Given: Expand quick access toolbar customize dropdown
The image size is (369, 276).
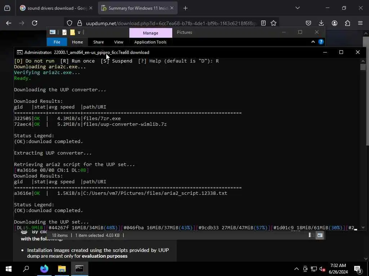Looking at the screenshot, I should [x=79, y=33].
